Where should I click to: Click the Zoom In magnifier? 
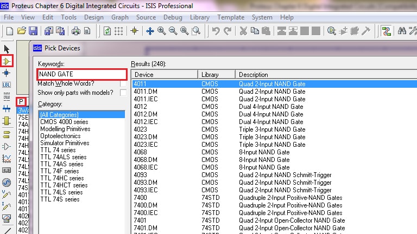[x=162, y=31]
